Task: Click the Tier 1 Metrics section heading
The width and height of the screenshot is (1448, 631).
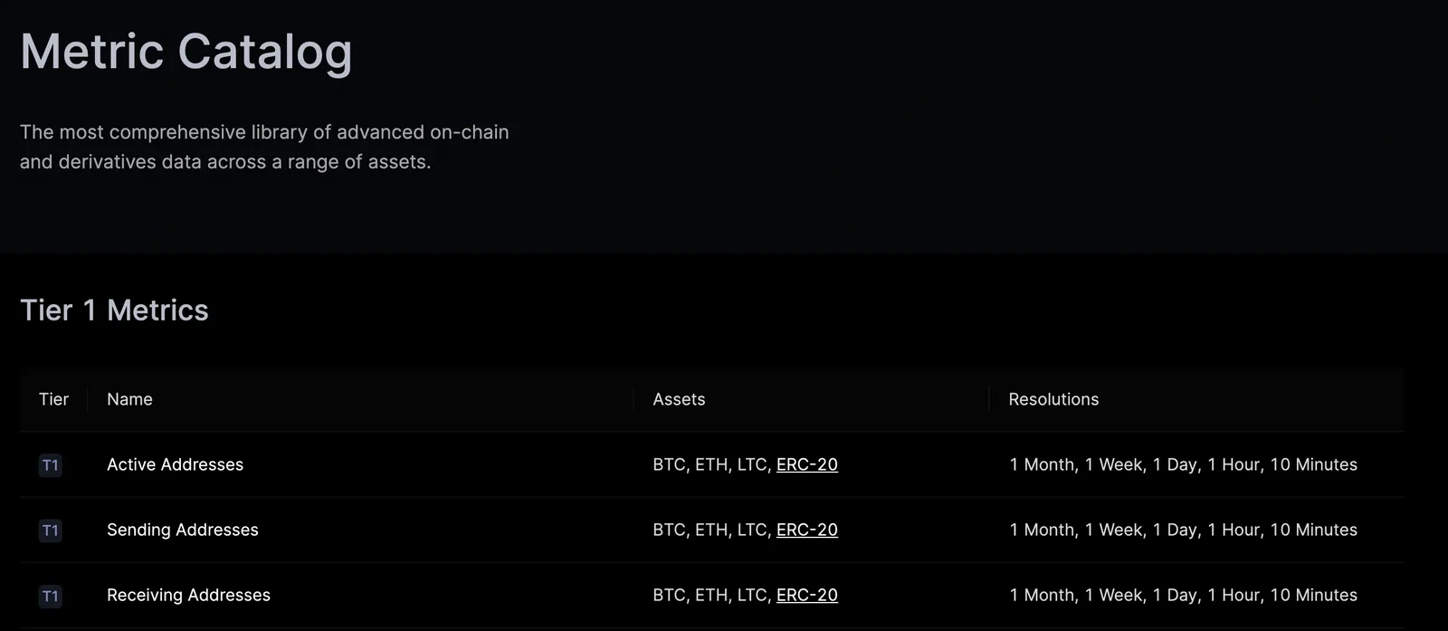Action: [x=114, y=311]
